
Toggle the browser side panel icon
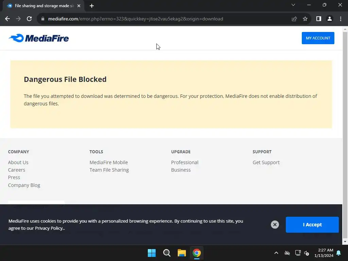319,19
